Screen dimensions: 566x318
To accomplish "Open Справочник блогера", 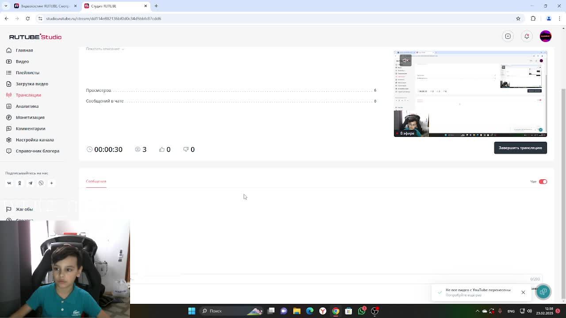I will point(33,151).
